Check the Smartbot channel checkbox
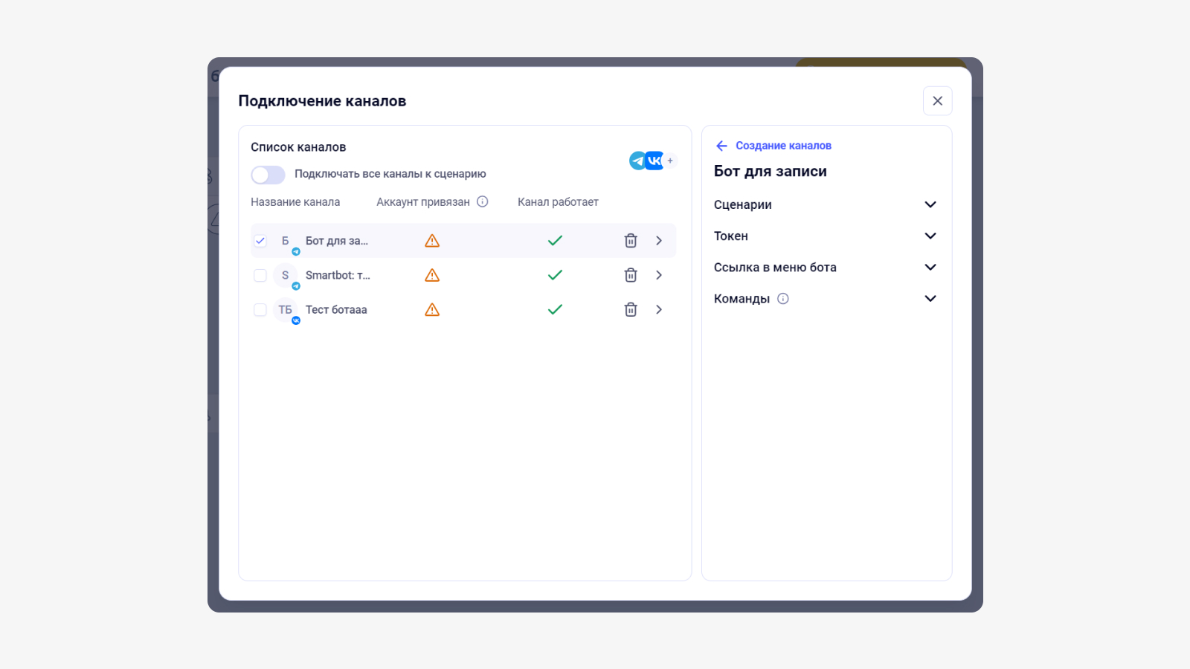 (260, 276)
